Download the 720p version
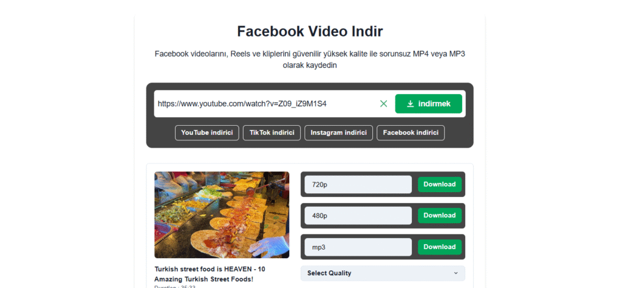The width and height of the screenshot is (625, 288). (439, 184)
